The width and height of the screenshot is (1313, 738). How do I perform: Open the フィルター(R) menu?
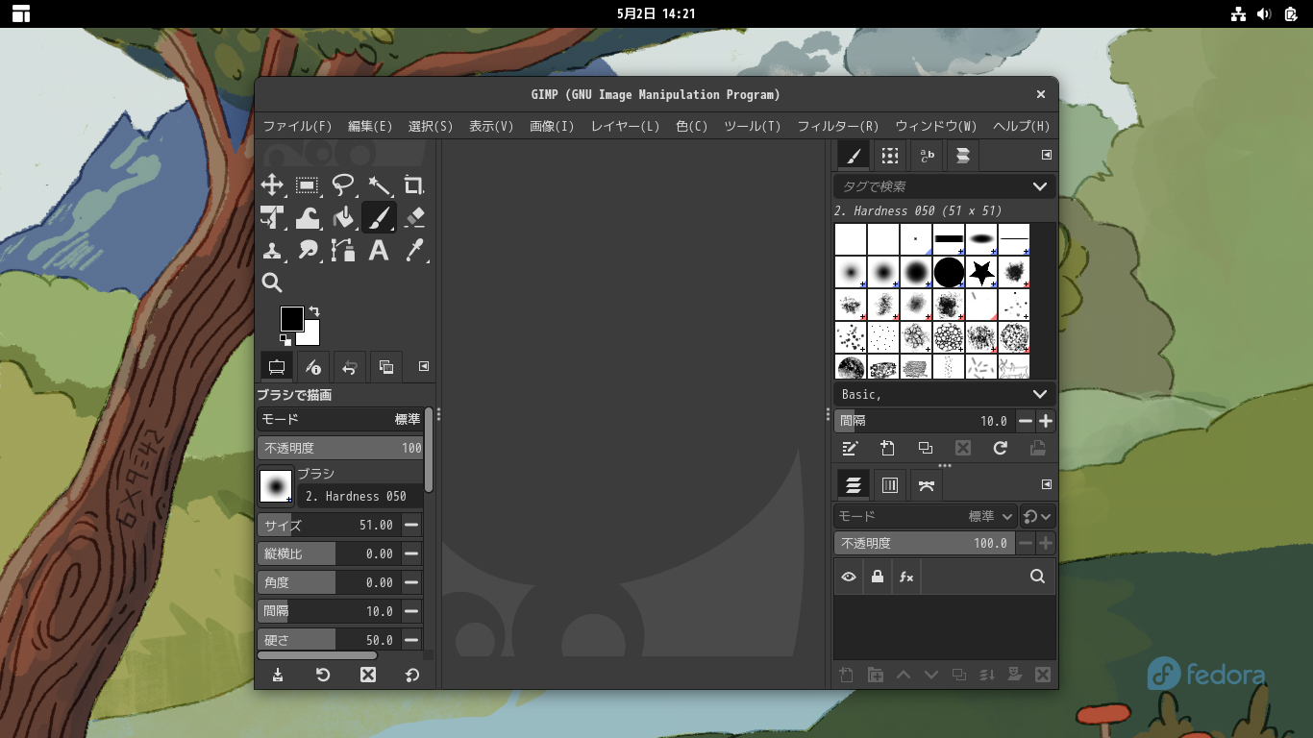point(837,126)
